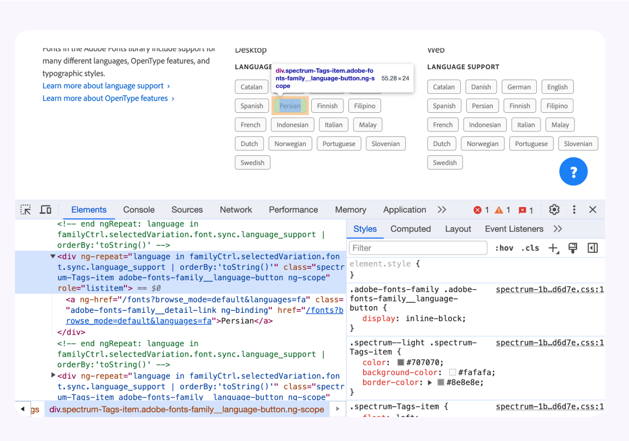Toggle the .cls class editor

coord(530,248)
